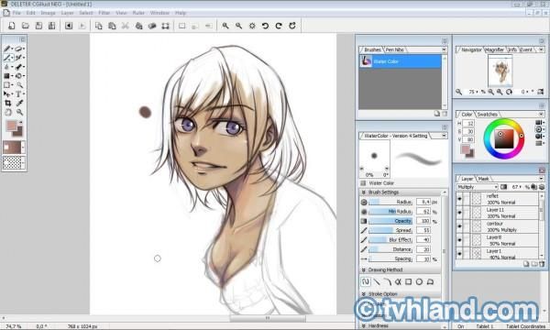Image resolution: width=550 pixels, height=330 pixels.
Task: Click the undo arrow toolbar icon
Action: pos(265,26)
